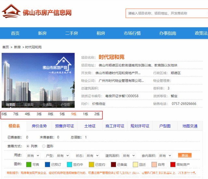
Task: Select building 4栋
Action: coord(27,114)
